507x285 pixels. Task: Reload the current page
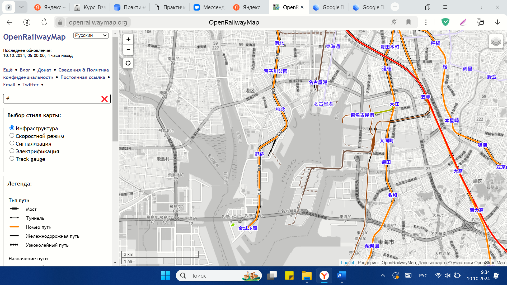click(44, 22)
